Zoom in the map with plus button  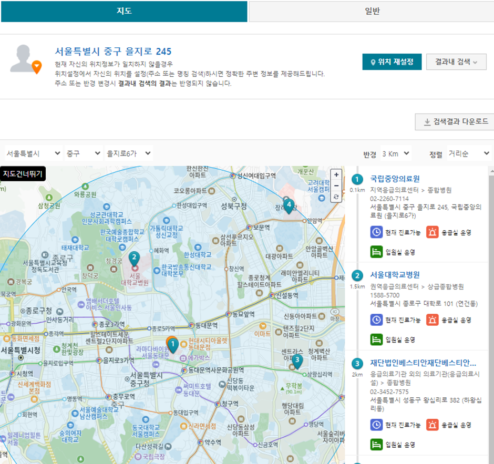336,174
